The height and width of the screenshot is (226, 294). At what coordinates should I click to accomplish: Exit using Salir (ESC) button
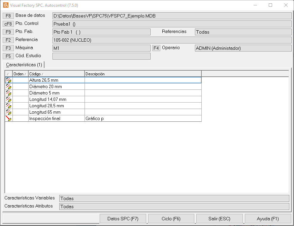[219, 219]
